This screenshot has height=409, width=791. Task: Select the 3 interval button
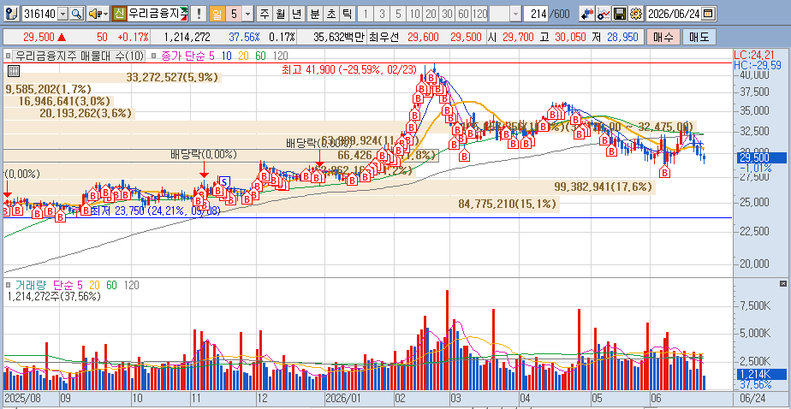[x=382, y=15]
